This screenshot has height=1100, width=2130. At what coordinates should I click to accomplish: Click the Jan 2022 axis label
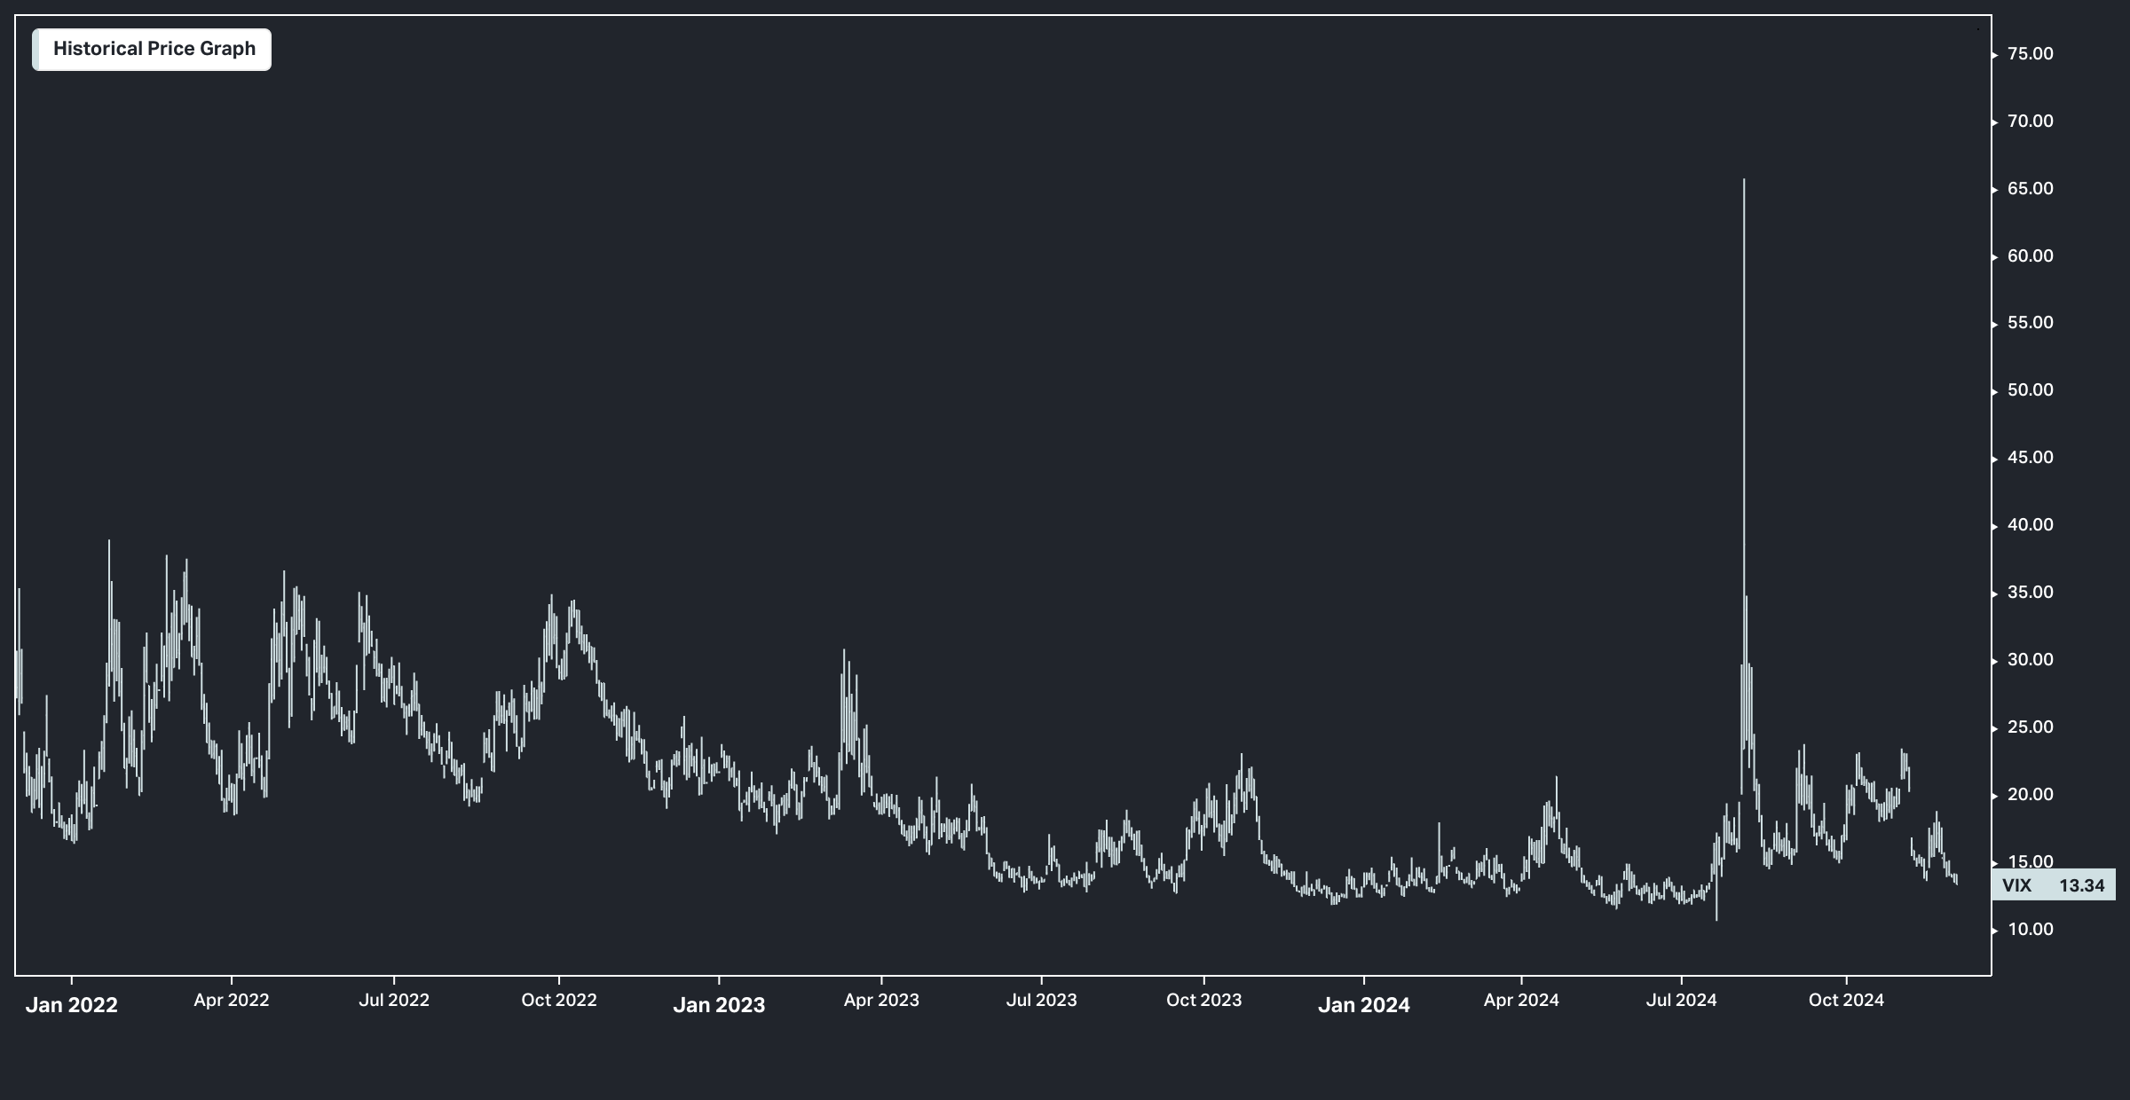point(72,1005)
